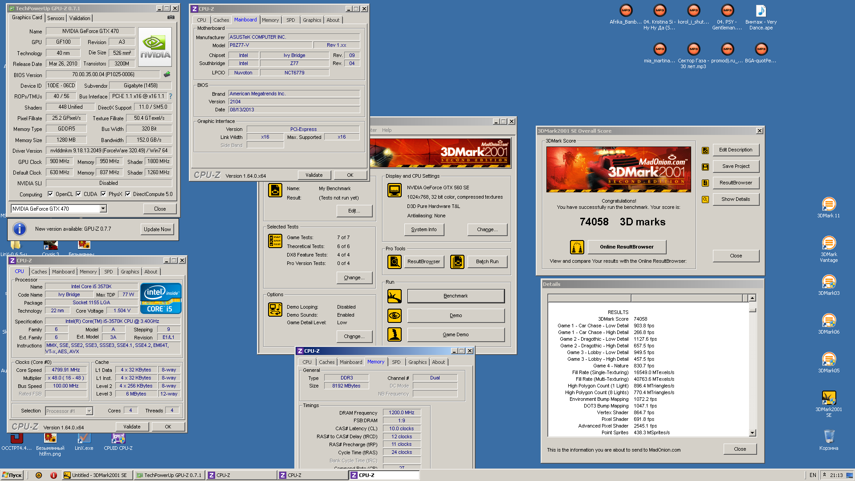This screenshot has width=855, height=481.
Task: Switch to the Sensors tab in GPU-Z
Action: pyautogui.click(x=56, y=18)
